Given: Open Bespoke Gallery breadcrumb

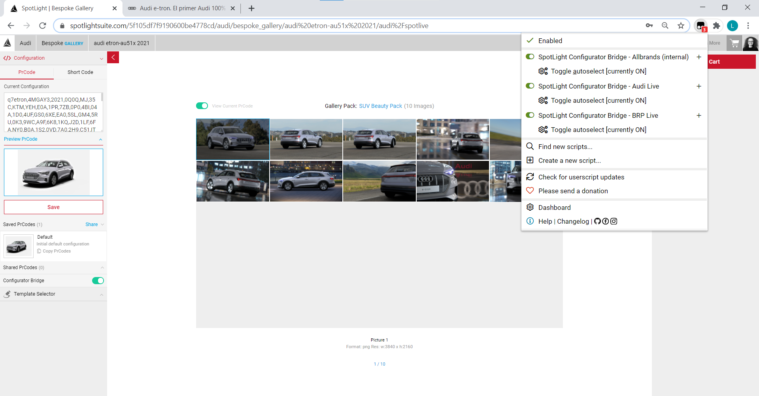Looking at the screenshot, I should pyautogui.click(x=62, y=43).
